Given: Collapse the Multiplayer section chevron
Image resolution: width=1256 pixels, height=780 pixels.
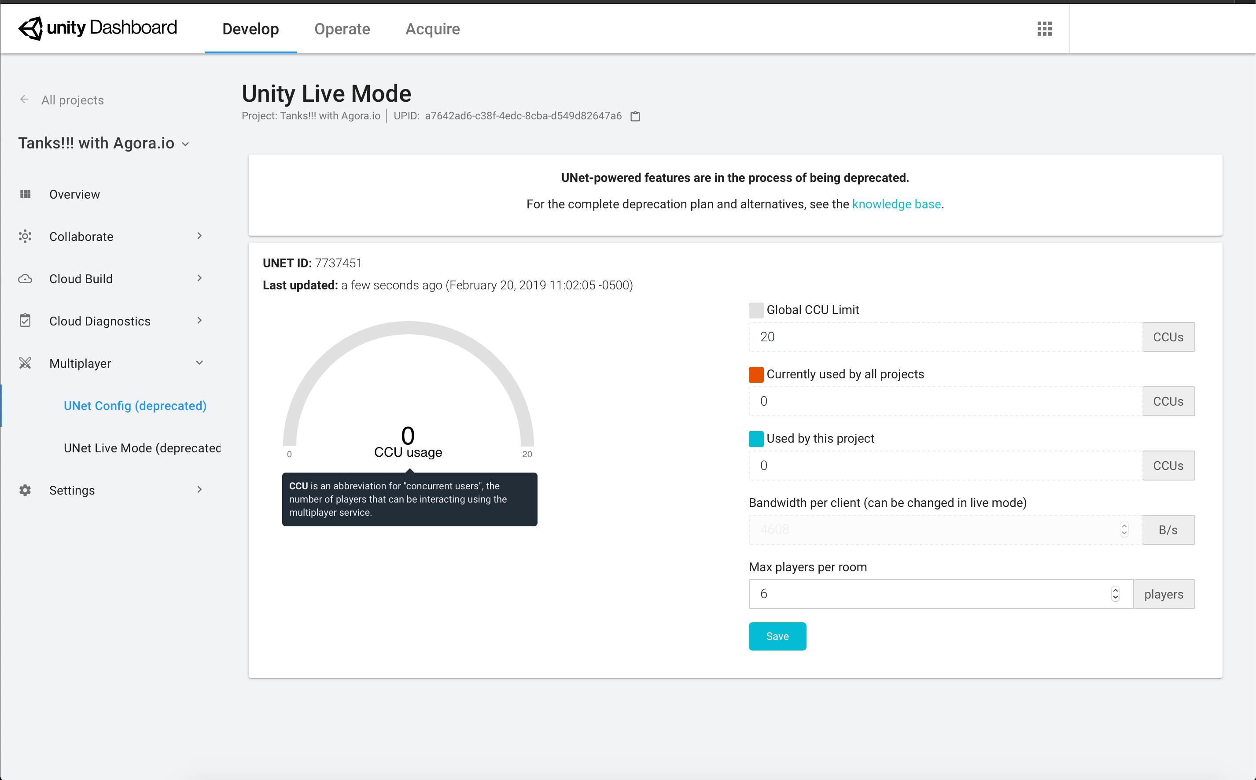Looking at the screenshot, I should click(199, 362).
